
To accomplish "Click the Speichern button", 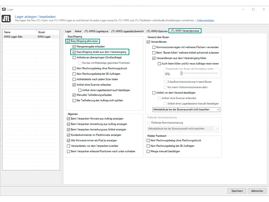I will point(237,191).
